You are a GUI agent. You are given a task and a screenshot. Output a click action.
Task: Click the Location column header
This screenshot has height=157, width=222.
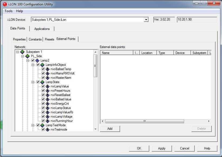click(148, 53)
